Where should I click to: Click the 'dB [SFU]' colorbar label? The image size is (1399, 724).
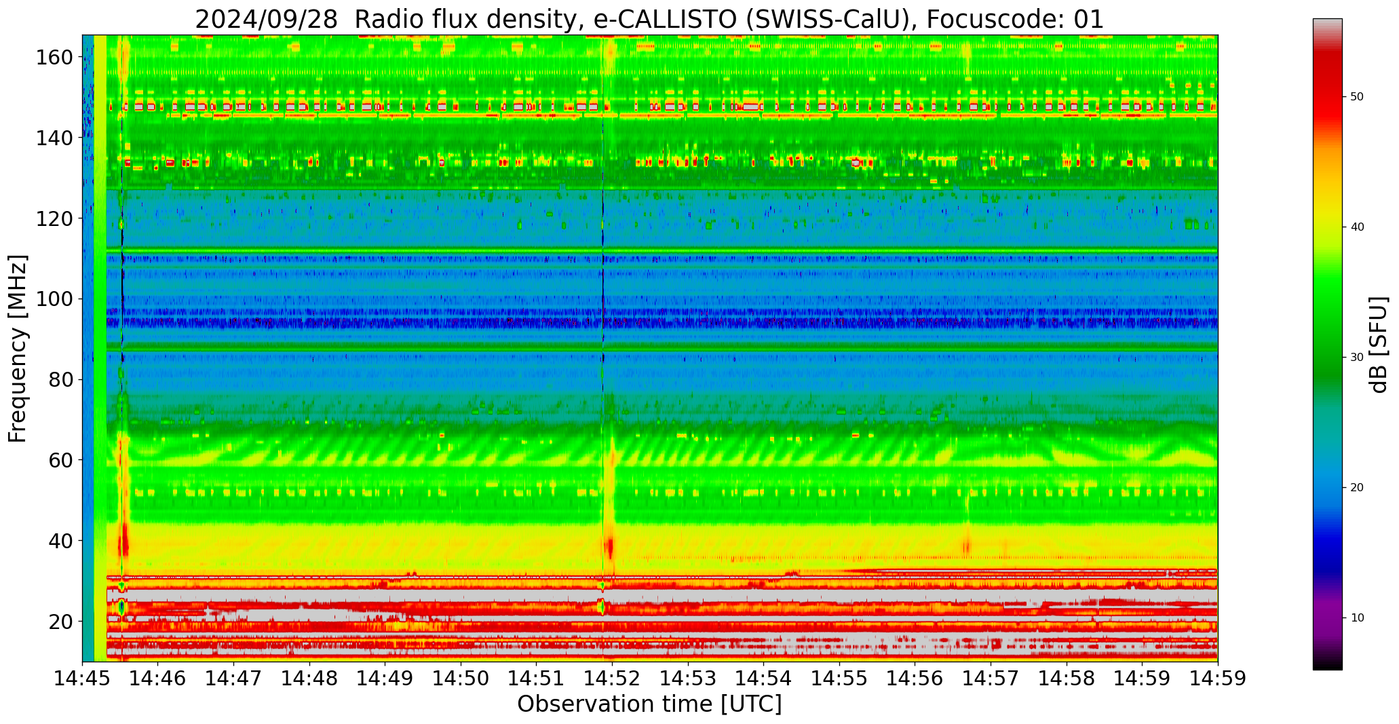click(1379, 344)
